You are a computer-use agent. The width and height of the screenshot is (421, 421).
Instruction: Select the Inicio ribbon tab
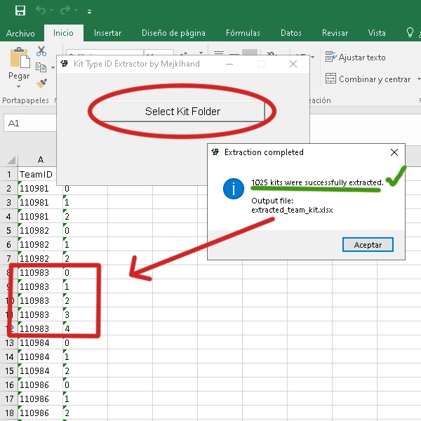click(x=63, y=33)
